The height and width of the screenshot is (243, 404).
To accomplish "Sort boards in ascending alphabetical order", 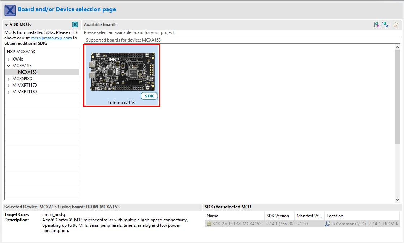I will (x=377, y=25).
